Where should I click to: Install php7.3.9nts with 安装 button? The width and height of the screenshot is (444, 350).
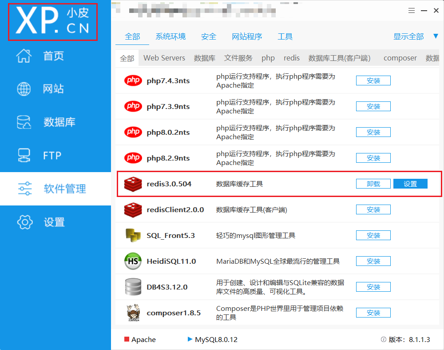[x=373, y=106]
